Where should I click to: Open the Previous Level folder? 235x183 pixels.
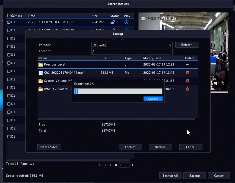pyautogui.click(x=54, y=65)
